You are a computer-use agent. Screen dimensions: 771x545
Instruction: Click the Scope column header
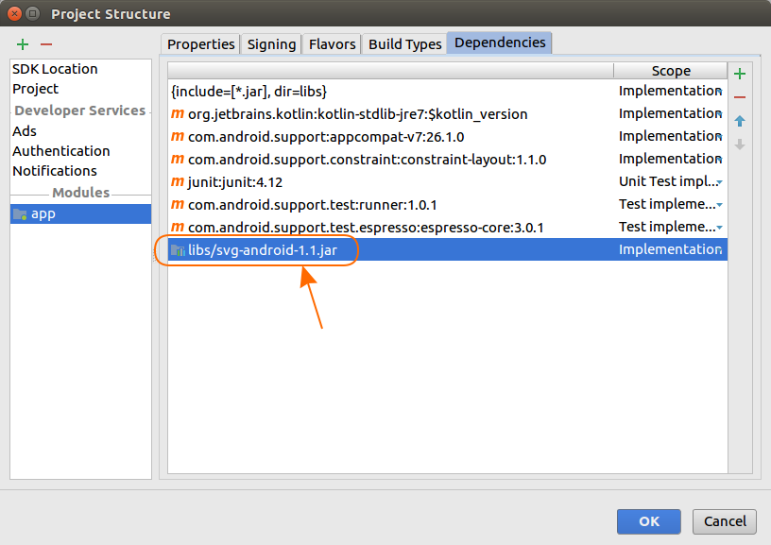pos(670,71)
